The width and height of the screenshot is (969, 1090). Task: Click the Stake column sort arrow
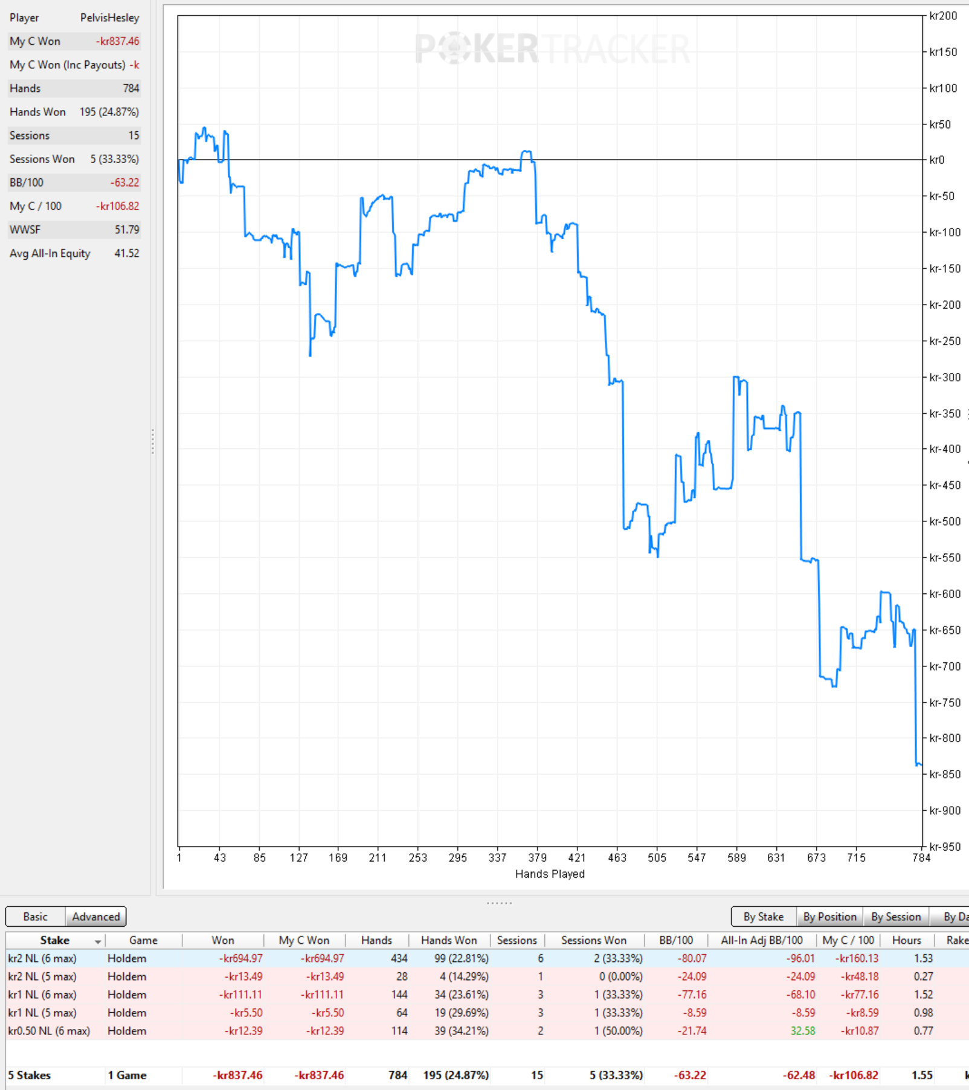click(x=97, y=942)
